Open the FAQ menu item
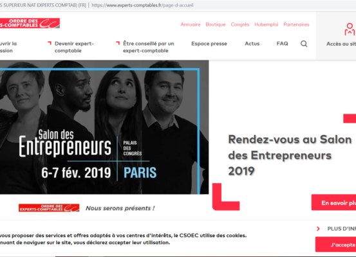This screenshot has width=356, height=257. (x=282, y=44)
